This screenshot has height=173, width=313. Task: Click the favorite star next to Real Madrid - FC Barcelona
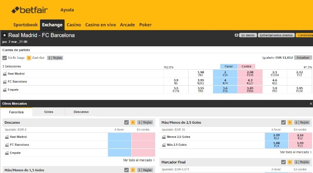(x=4, y=35)
